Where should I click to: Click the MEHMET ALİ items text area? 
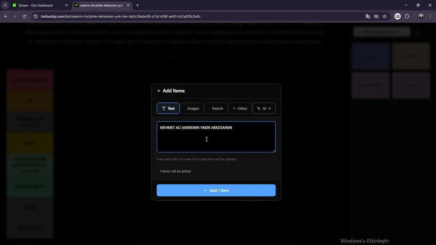pos(216,137)
